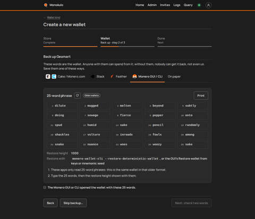This screenshot has width=255, height=219.
Task: Switch to the Feather tab
Action: [118, 77]
